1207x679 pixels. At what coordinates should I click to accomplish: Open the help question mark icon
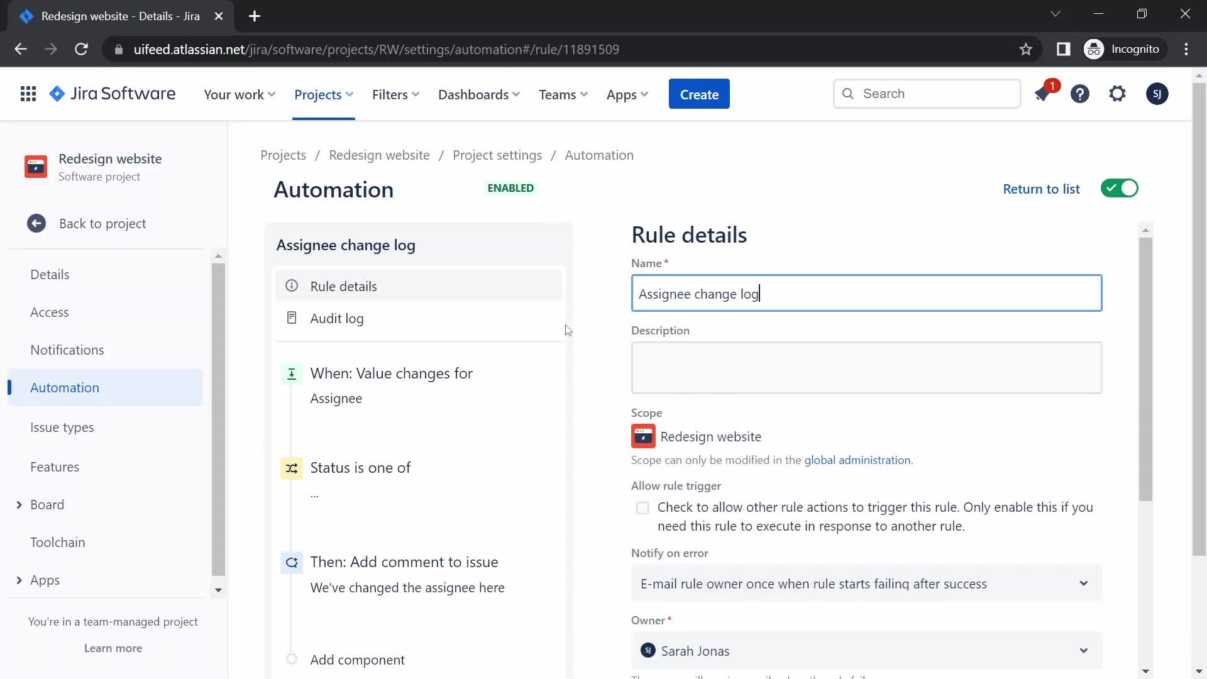1080,94
